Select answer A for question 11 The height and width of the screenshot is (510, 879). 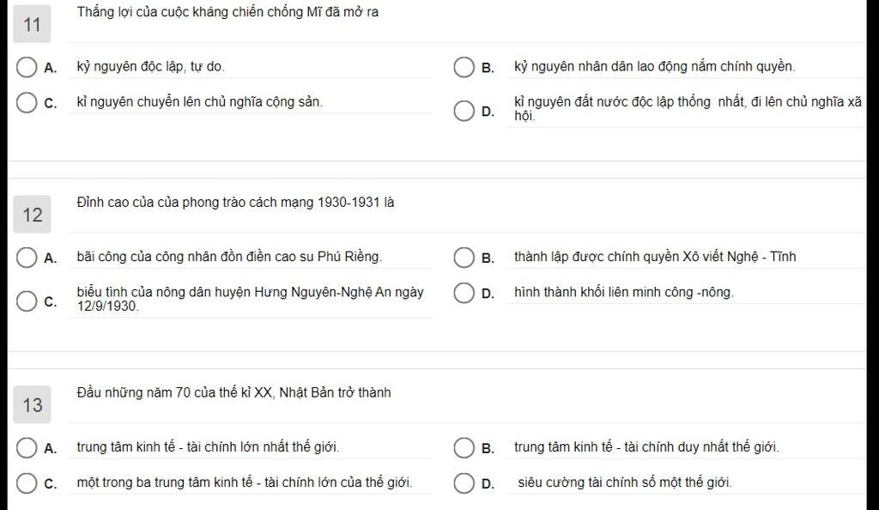click(27, 67)
